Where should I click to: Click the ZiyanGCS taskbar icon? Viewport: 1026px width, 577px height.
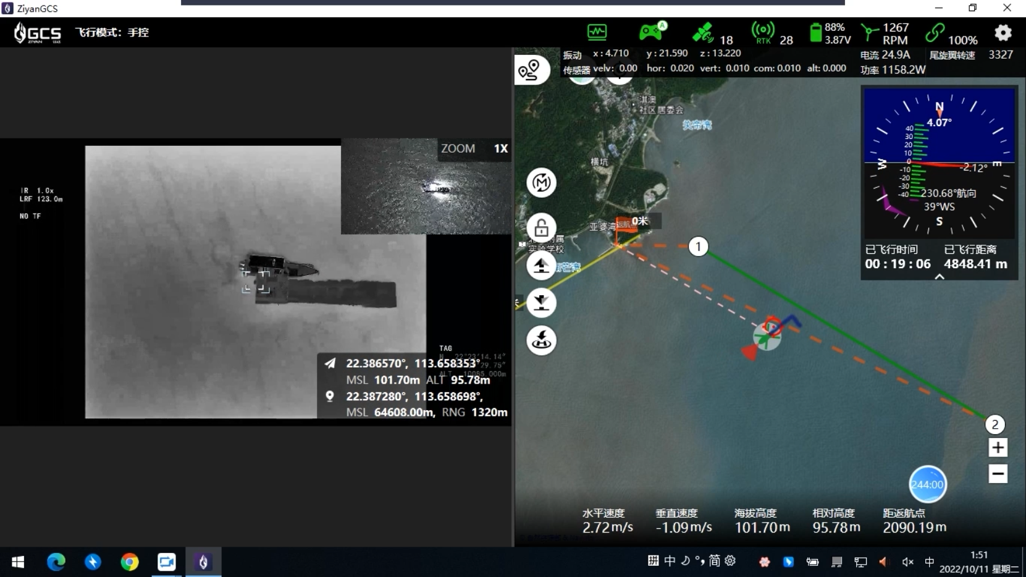click(203, 562)
